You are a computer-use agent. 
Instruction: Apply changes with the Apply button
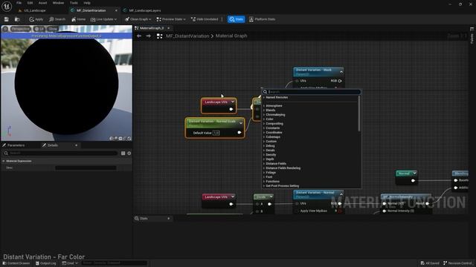click(36, 19)
